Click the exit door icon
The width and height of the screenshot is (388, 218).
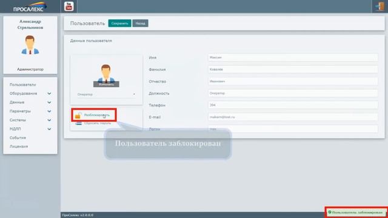(x=380, y=6)
